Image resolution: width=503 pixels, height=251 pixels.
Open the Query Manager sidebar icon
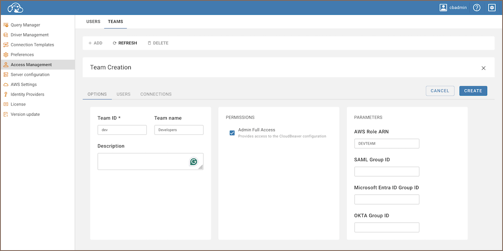click(x=6, y=25)
